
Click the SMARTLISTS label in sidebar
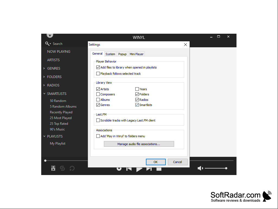point(57,94)
